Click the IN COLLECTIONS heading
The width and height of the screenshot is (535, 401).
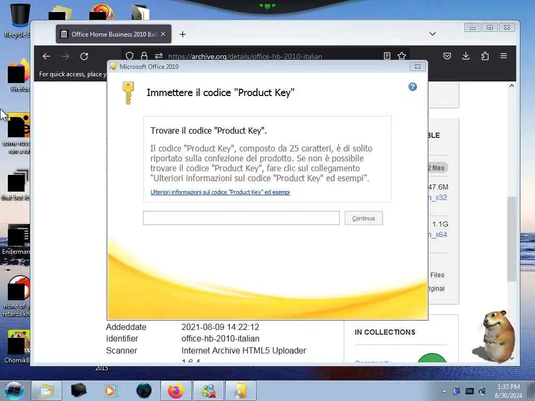click(385, 332)
